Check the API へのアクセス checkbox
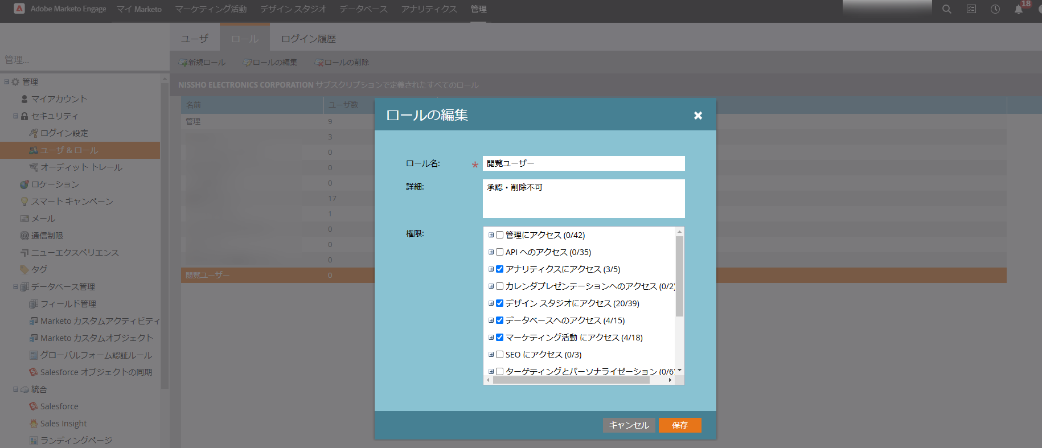Screen dimensions: 1042x448 [x=499, y=252]
